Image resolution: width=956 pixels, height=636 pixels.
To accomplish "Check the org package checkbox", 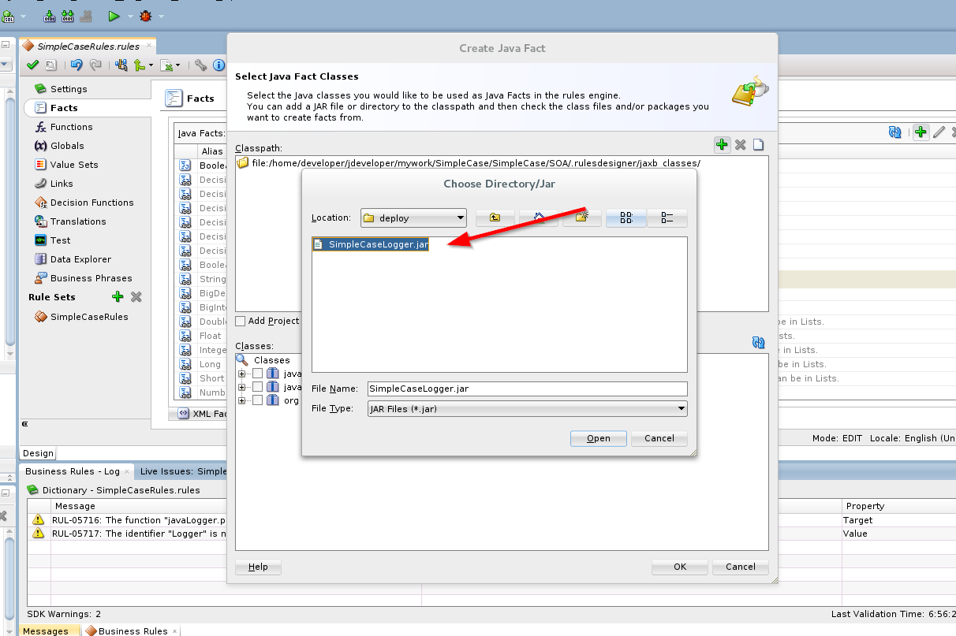I will 257,400.
